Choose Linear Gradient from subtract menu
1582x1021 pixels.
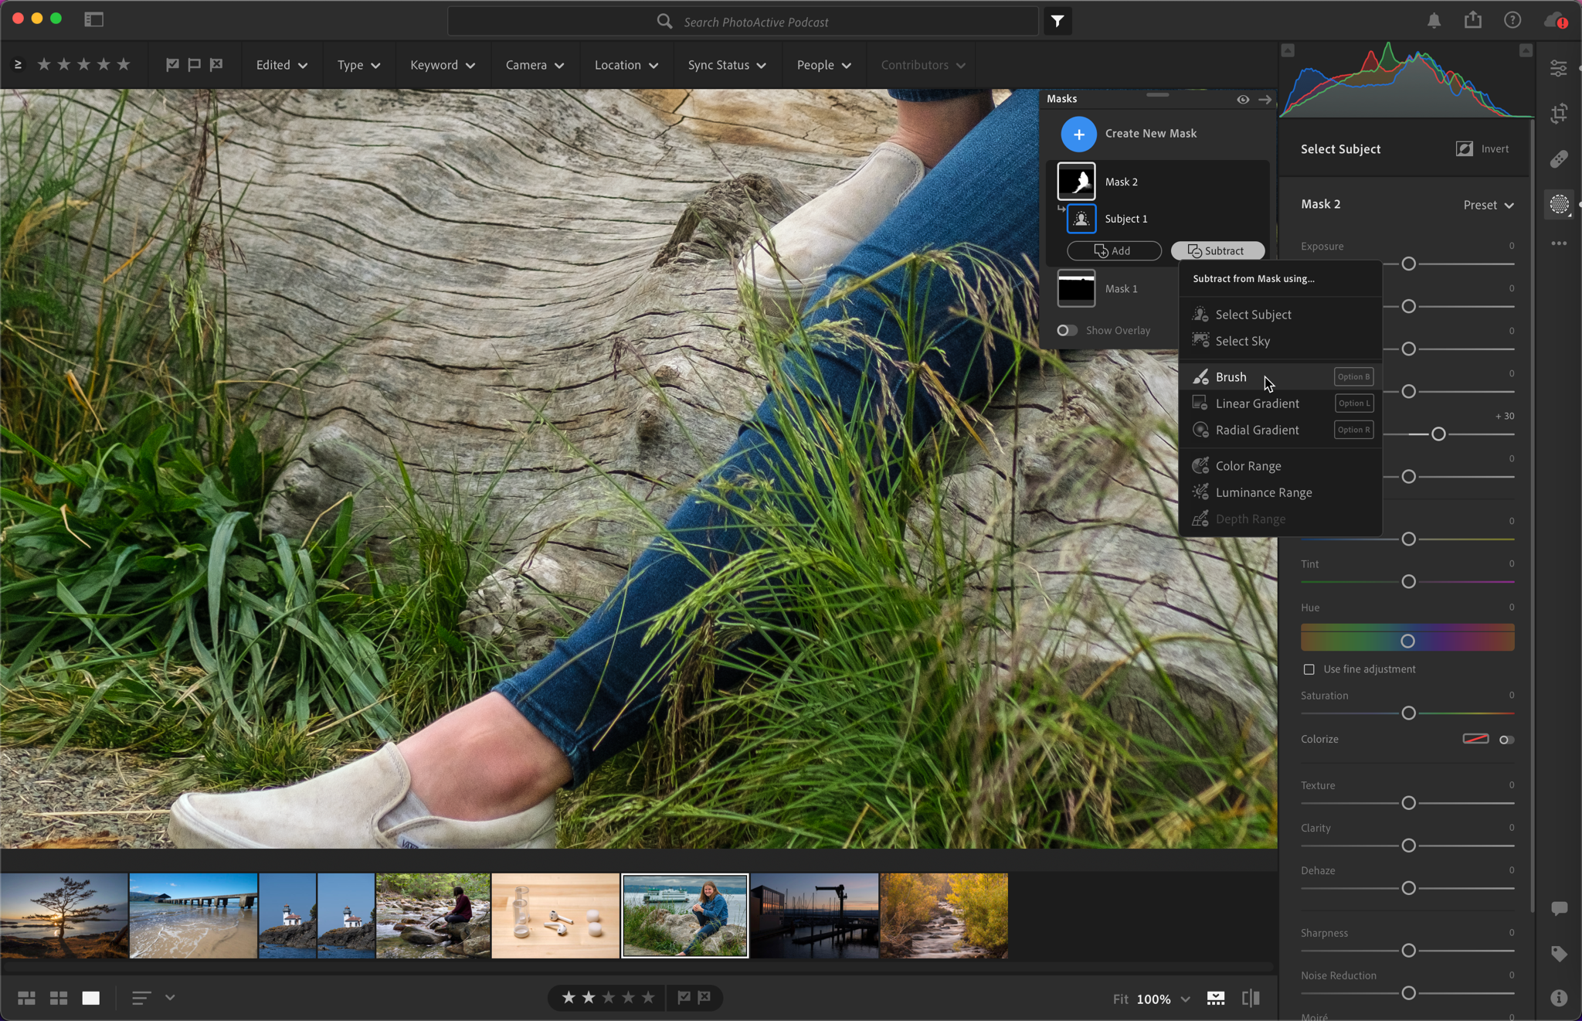point(1280,403)
